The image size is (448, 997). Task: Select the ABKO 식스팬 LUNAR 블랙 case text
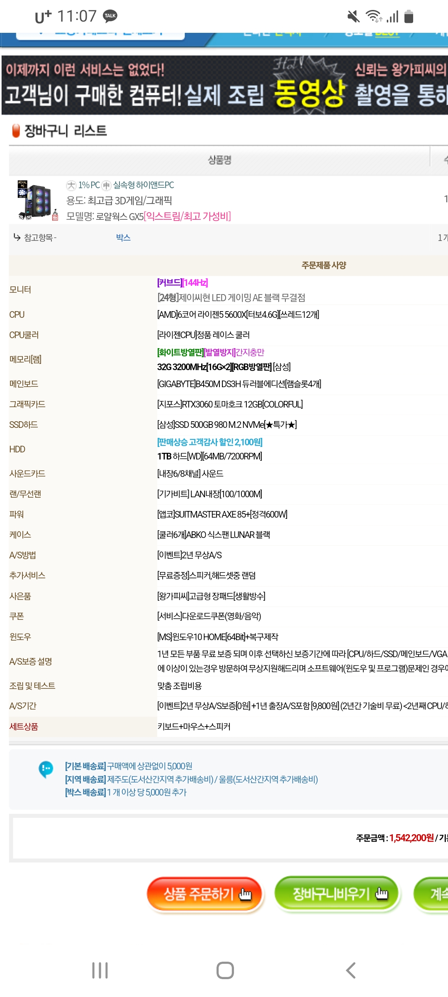click(x=213, y=535)
